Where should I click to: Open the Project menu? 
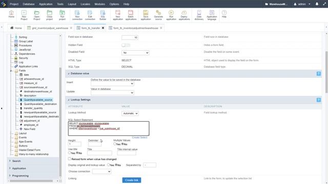tap(14, 4)
